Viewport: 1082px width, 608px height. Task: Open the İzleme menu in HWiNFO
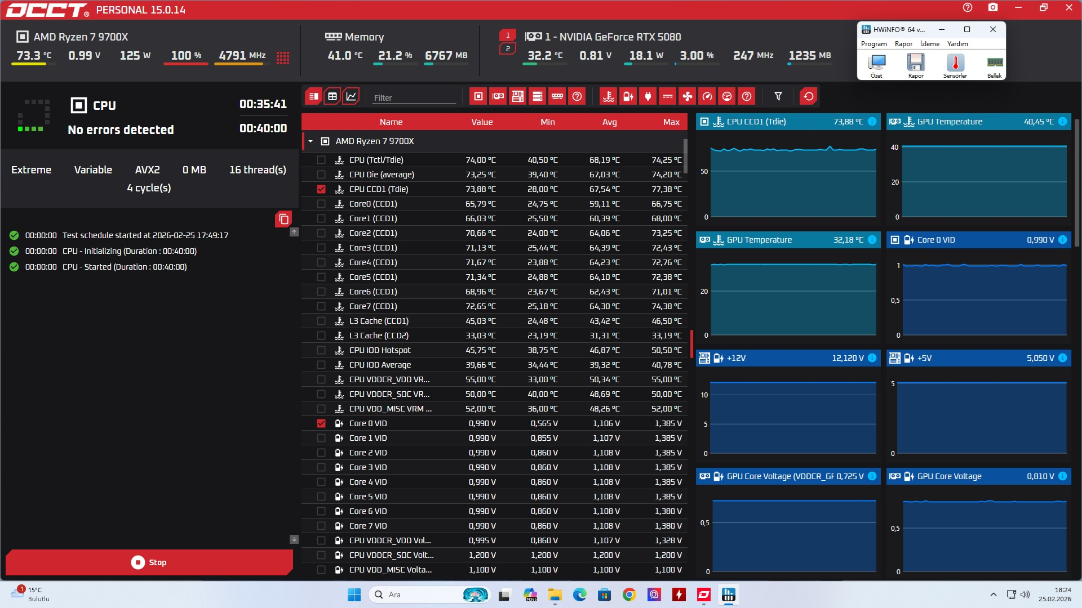coord(930,44)
